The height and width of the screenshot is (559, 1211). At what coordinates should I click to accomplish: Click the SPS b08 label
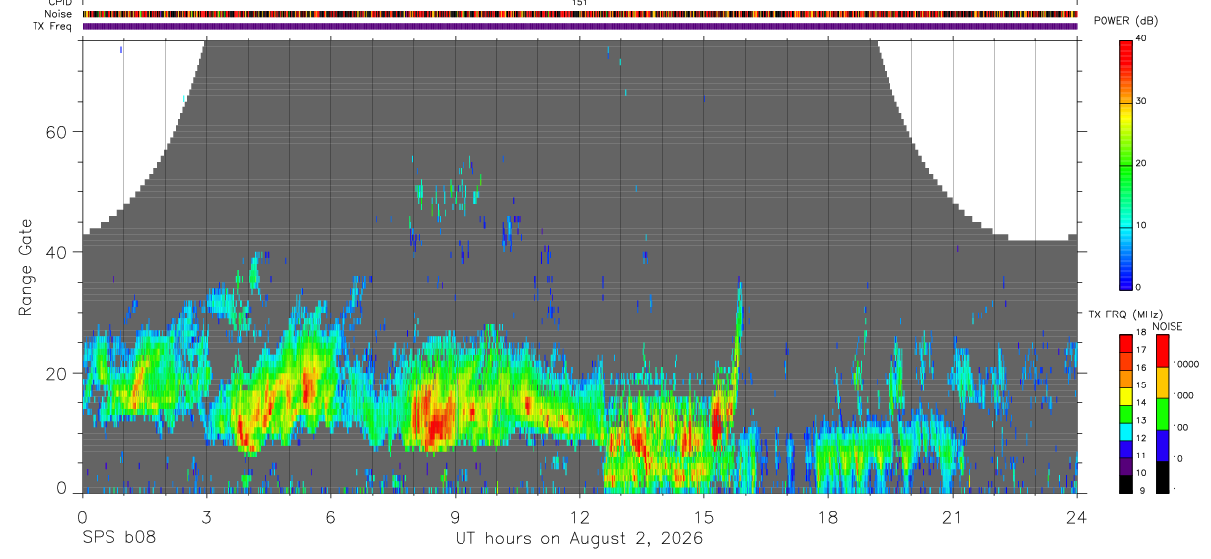(x=117, y=538)
